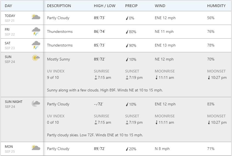The height and width of the screenshot is (156, 232).
Task: Click the Humidity column header
Action: coord(216,6)
